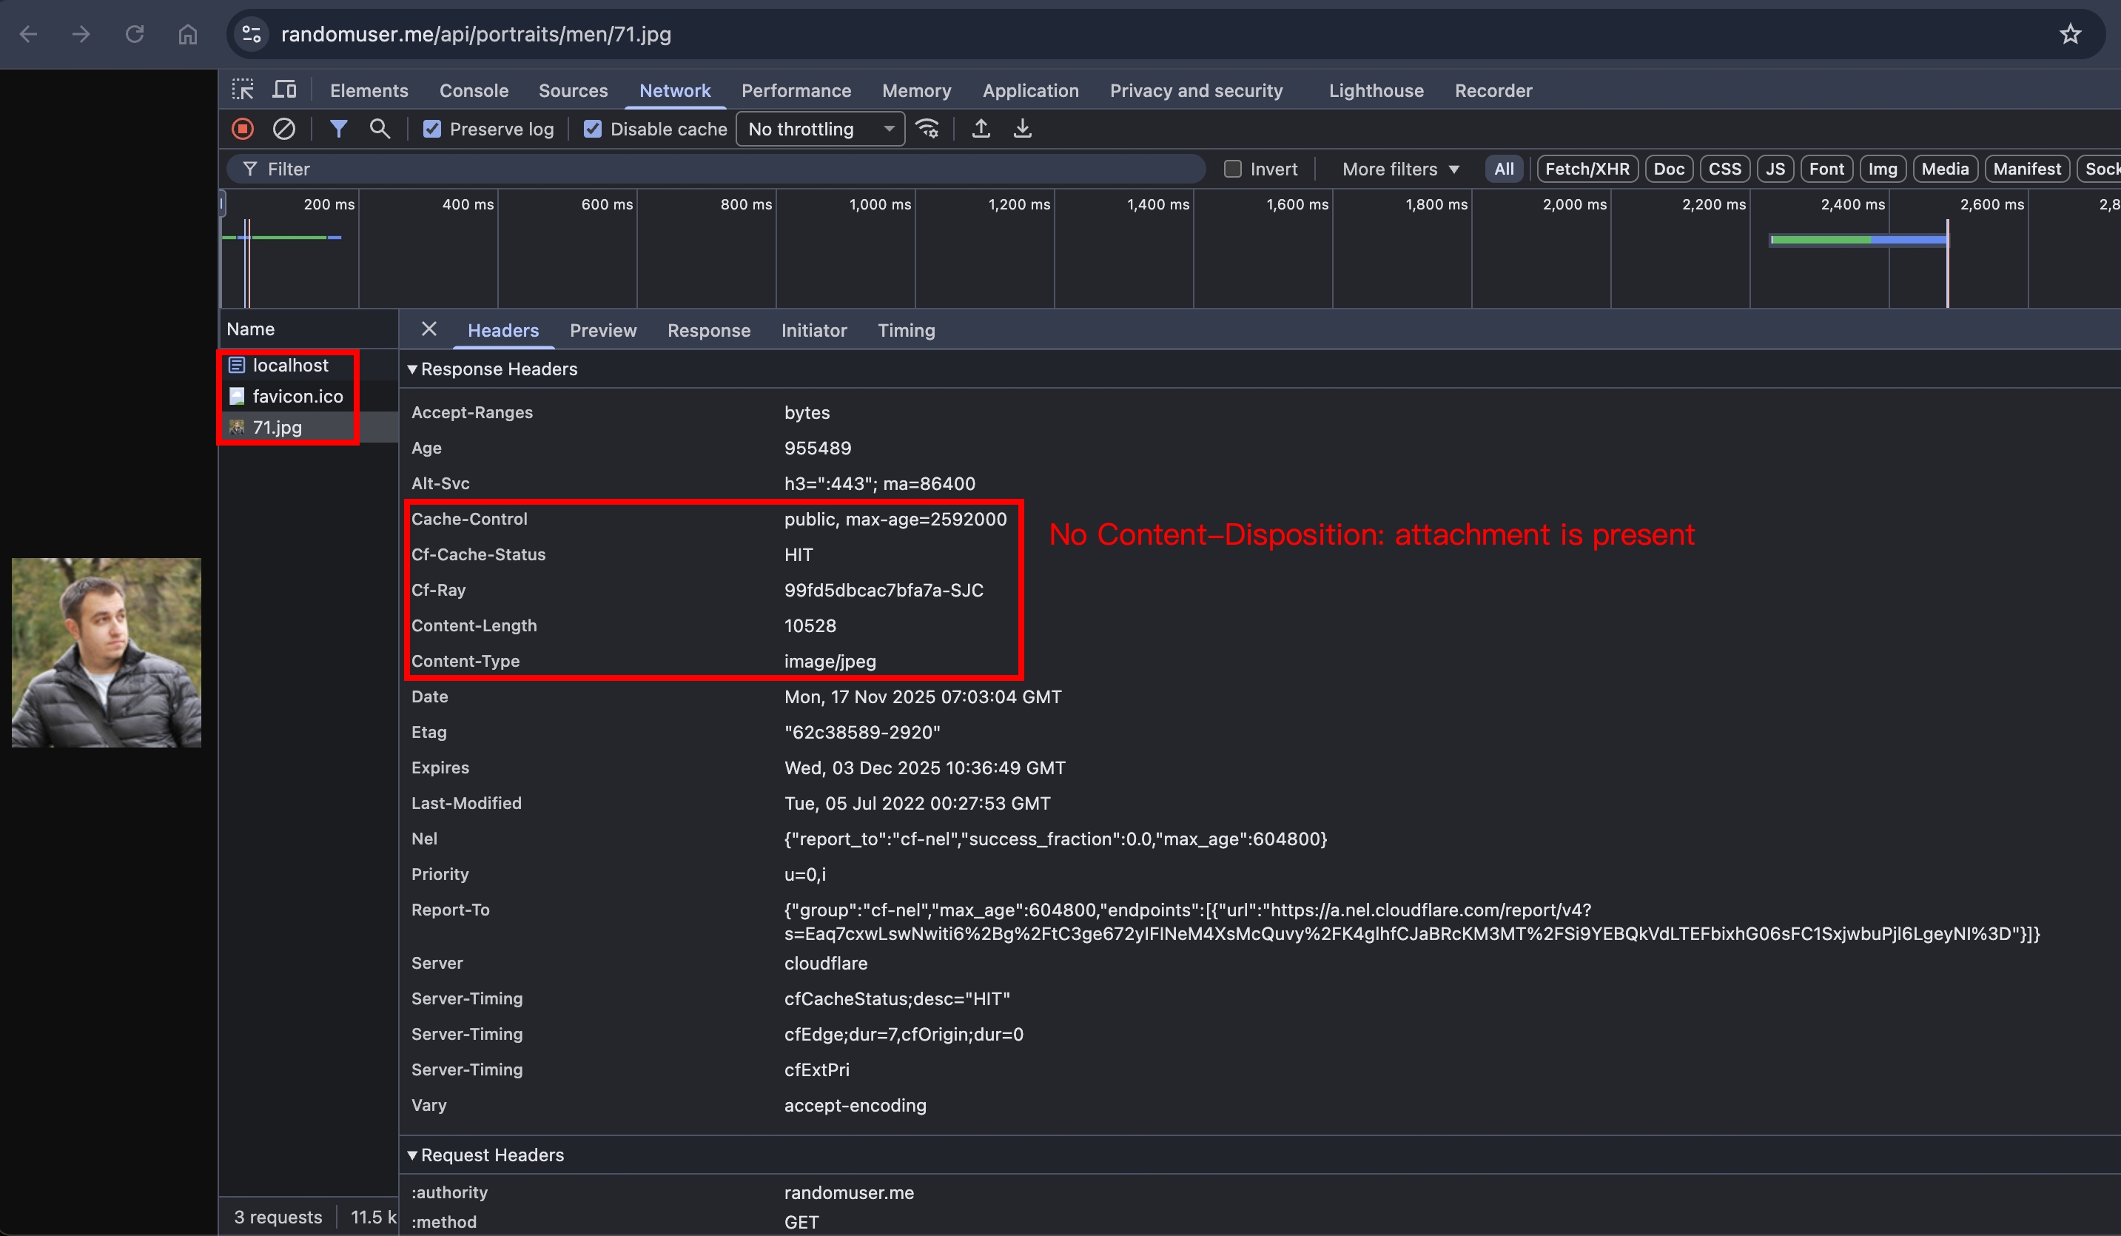
Task: Enable the Invert filter checkbox
Action: point(1232,169)
